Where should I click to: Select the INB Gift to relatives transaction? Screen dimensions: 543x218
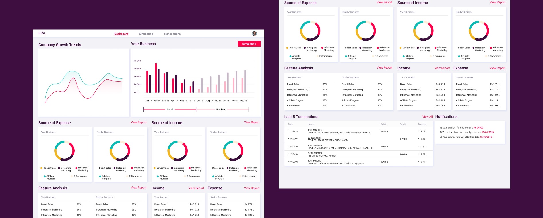[358, 155]
